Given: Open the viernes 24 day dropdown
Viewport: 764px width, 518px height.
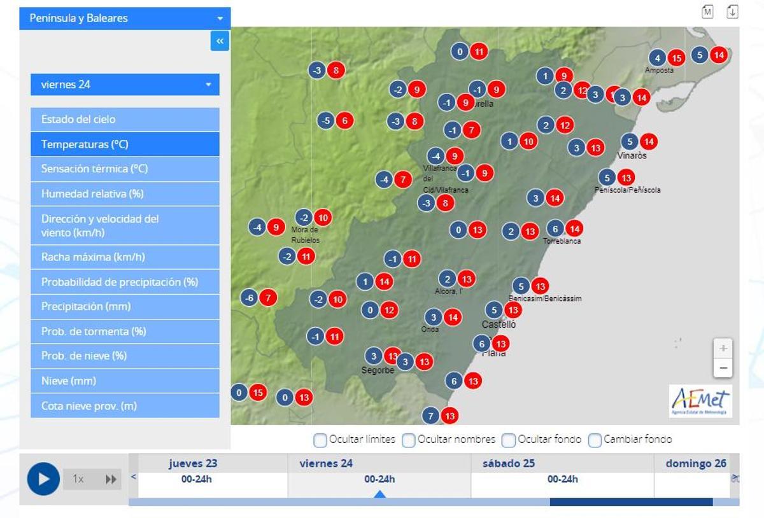Looking at the screenshot, I should (125, 85).
